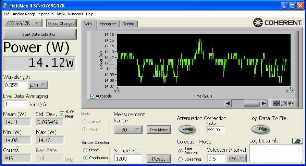Click the Mean value 14.11
Screen dimensions: 306x166
click(17, 122)
